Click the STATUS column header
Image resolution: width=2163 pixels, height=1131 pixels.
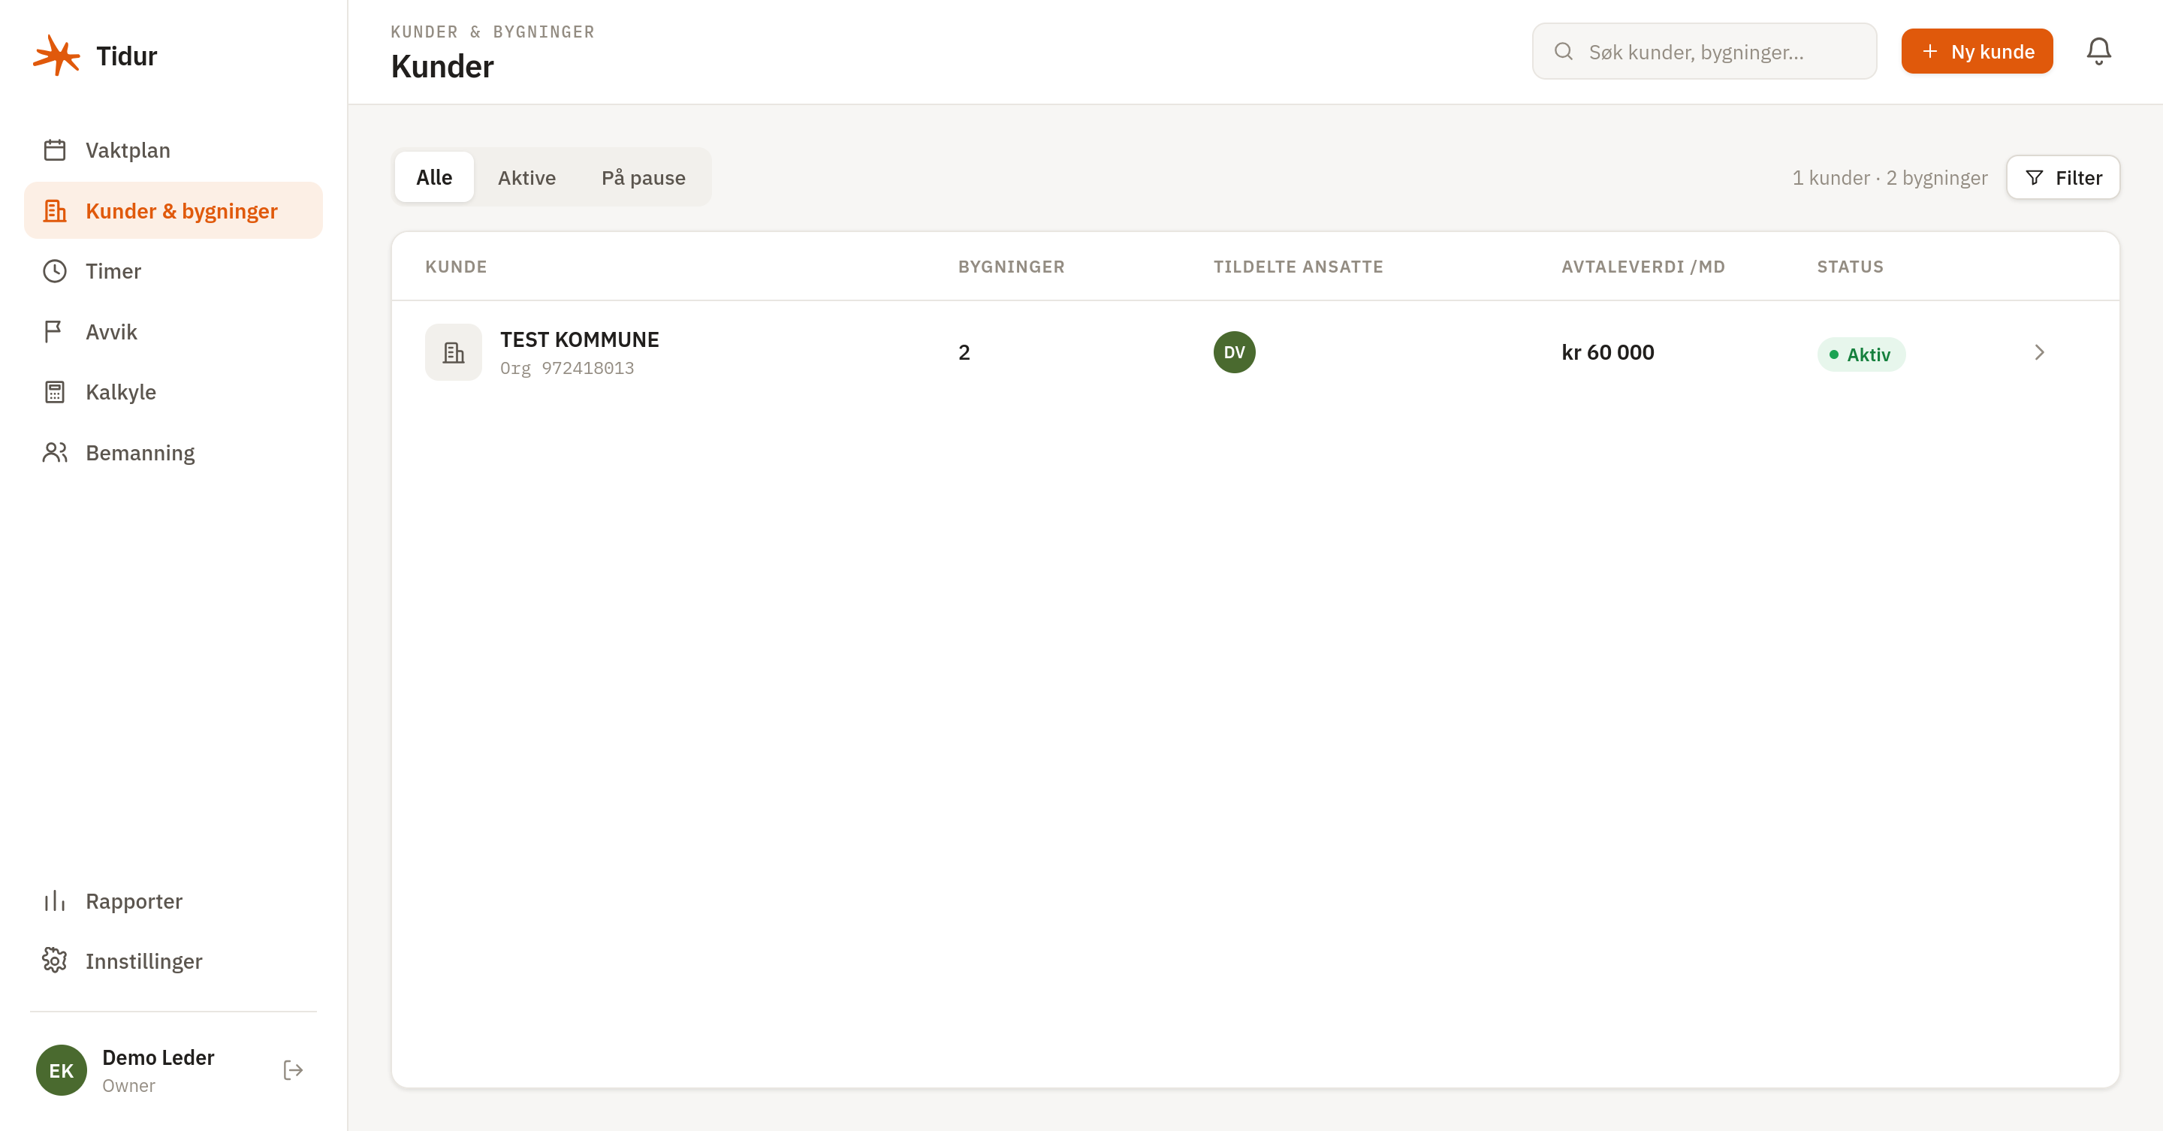(1850, 267)
